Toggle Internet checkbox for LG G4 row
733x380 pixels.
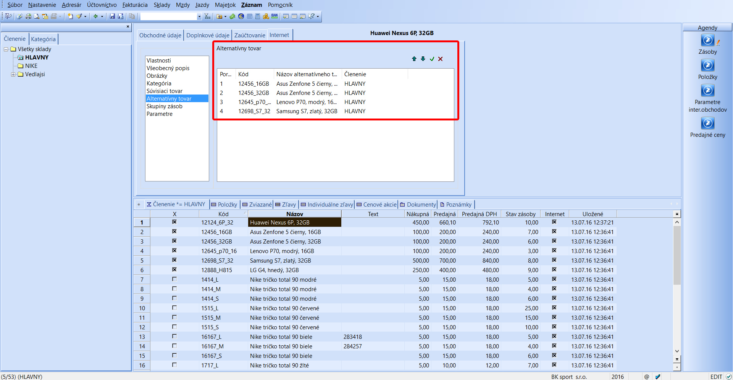[554, 269]
